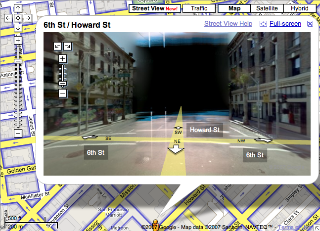
Task: Close the street view info window
Action: point(310,24)
